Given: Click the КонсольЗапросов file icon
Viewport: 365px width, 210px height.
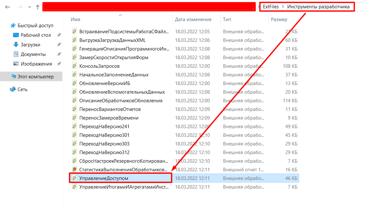Looking at the screenshot, I should [x=74, y=66].
